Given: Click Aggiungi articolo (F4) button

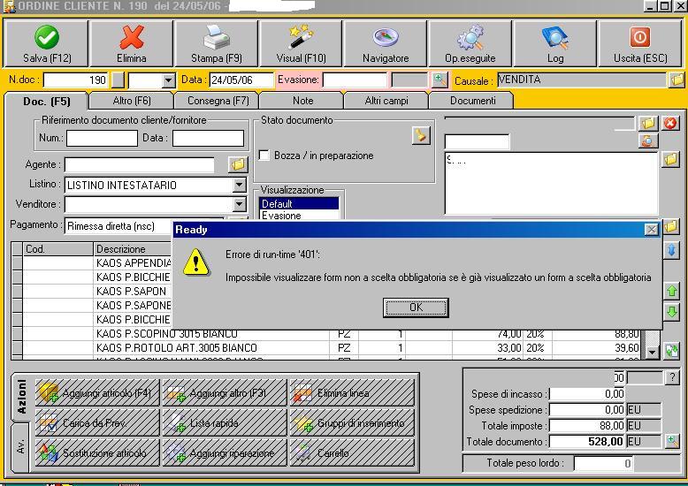Looking at the screenshot, I should 97,392.
